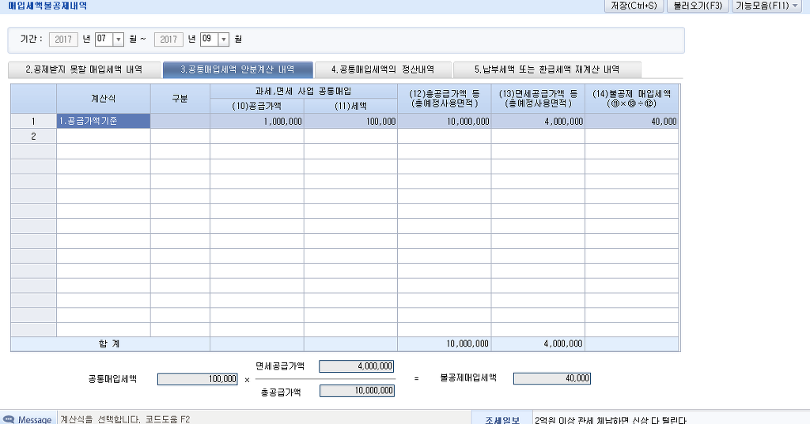Switch to tab 2.공제받지 못할 매입세액 내역

[x=84, y=69]
